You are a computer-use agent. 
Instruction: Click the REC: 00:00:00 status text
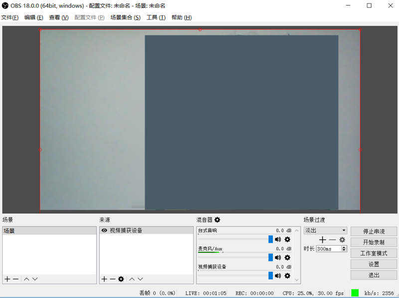coord(254,293)
